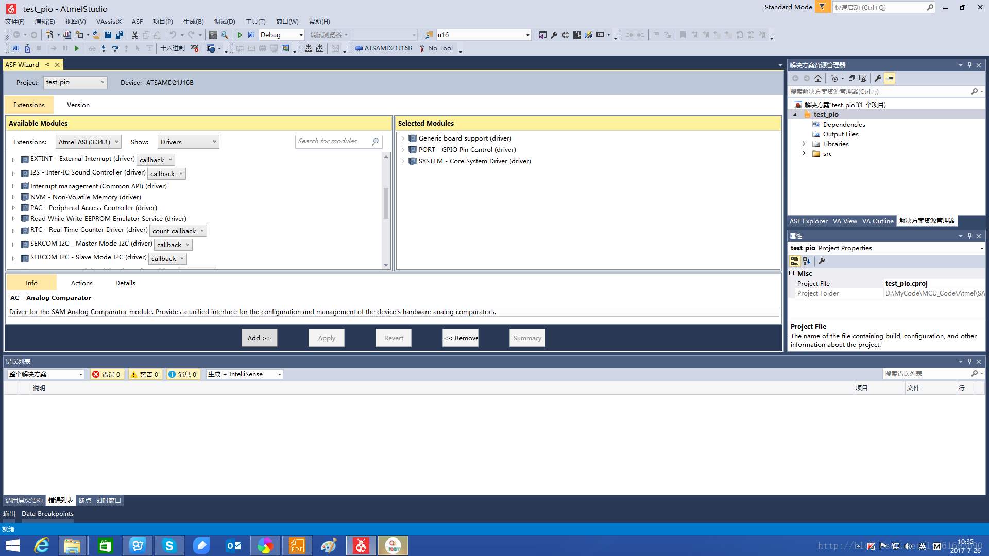
Task: Open the Debug configuration dropdown
Action: [281, 35]
